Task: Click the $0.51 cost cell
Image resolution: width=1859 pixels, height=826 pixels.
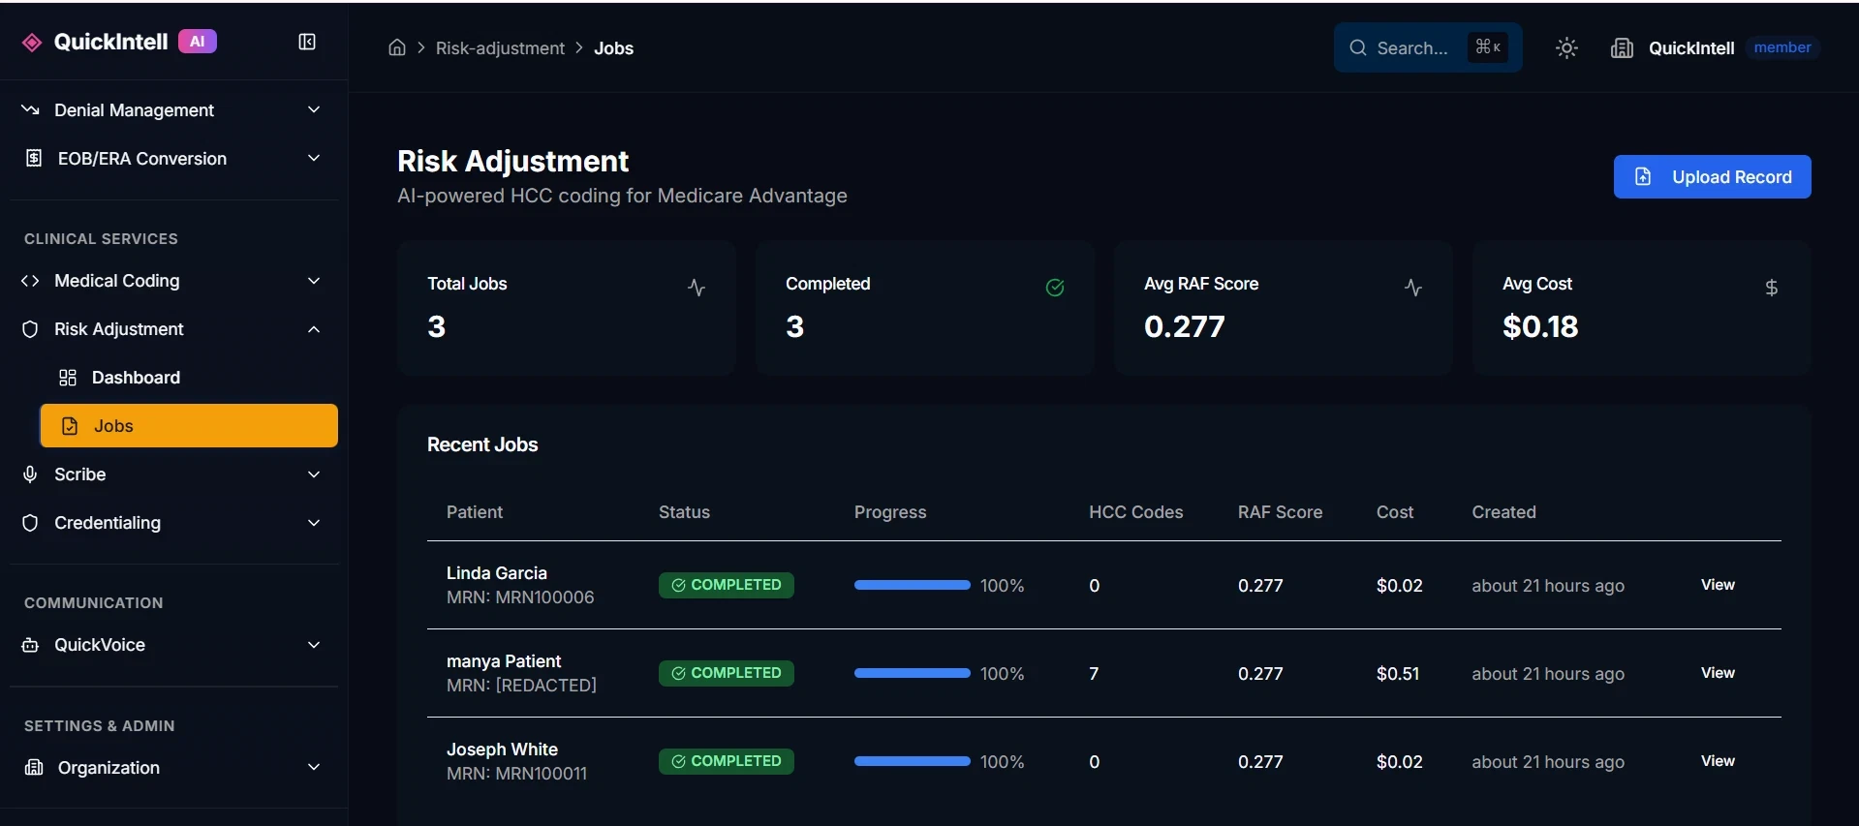Action: 1398,673
